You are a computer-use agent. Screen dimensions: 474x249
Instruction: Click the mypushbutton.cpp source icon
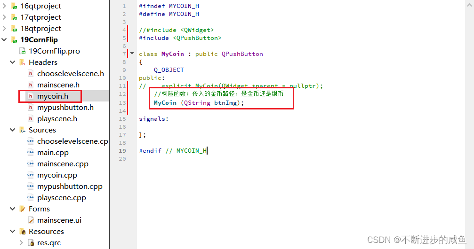31,186
